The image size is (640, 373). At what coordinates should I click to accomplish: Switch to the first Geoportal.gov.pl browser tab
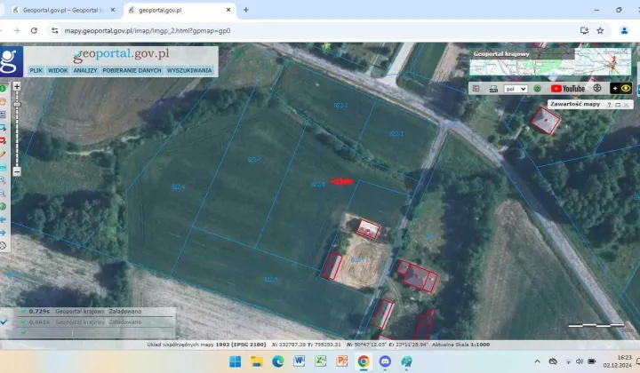(61, 10)
